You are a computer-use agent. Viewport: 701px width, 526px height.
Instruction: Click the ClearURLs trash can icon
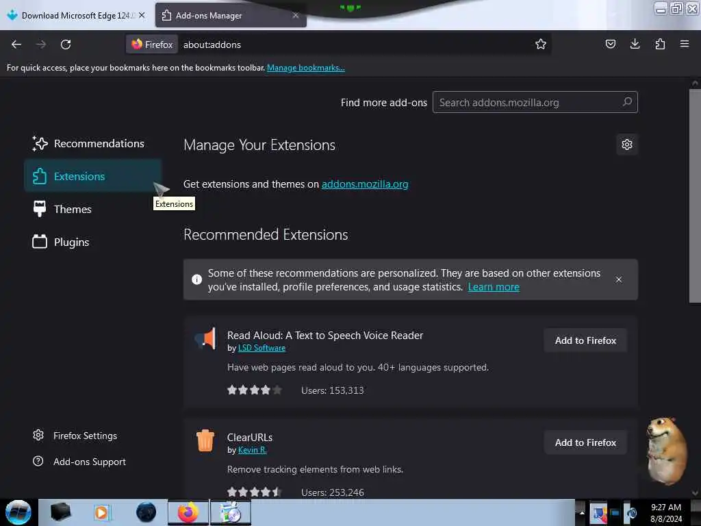205,440
